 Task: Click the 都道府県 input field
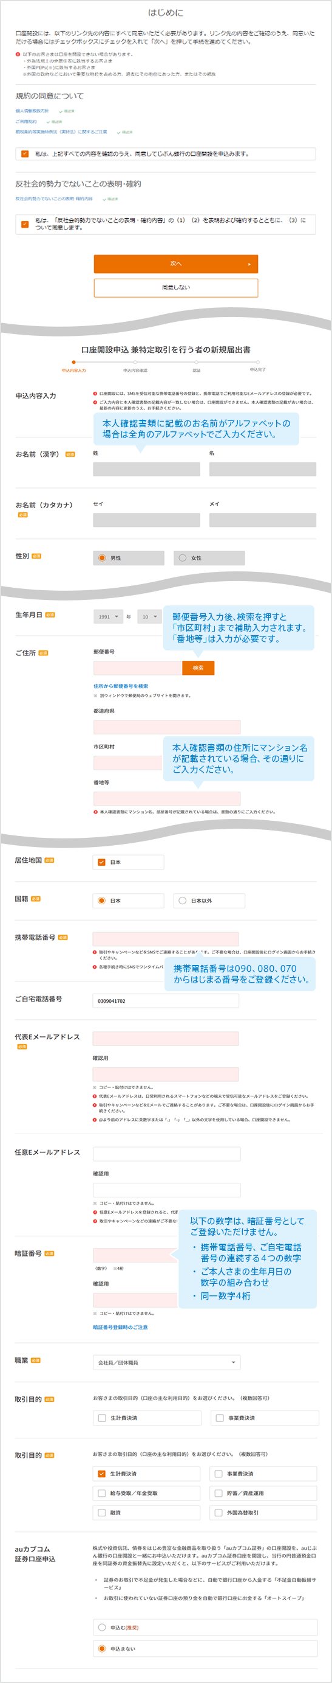(x=167, y=727)
